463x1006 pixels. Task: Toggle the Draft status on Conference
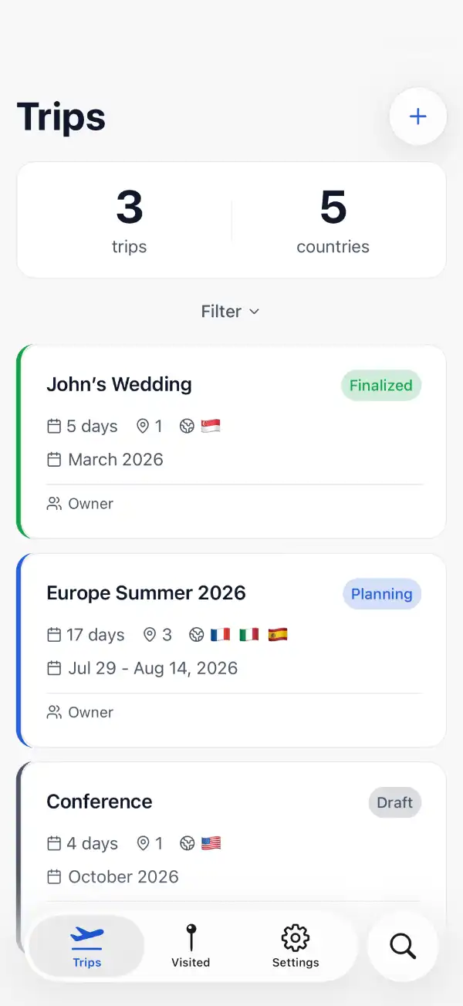coord(394,802)
